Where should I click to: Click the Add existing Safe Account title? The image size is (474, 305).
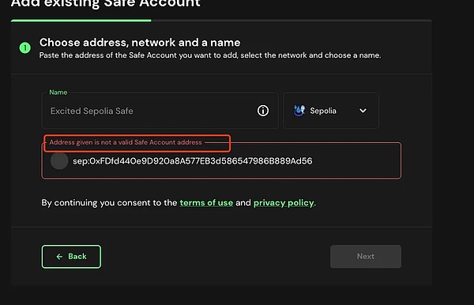click(x=106, y=4)
